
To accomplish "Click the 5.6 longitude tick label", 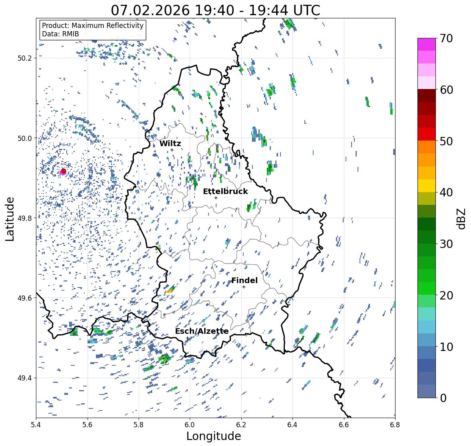I will click(x=87, y=424).
